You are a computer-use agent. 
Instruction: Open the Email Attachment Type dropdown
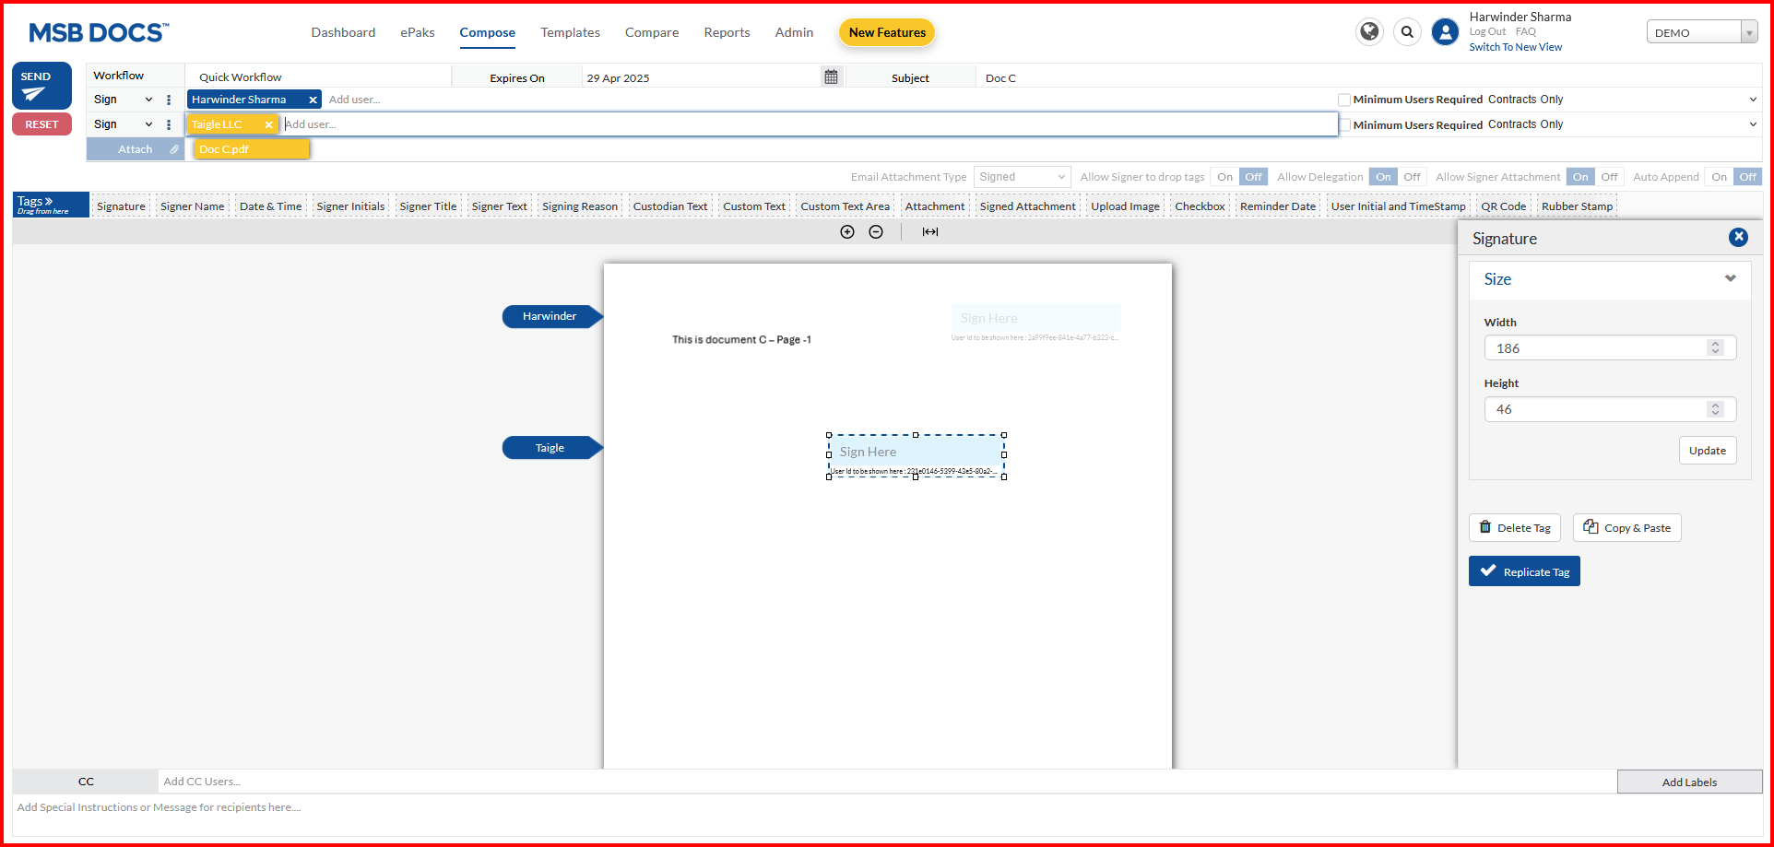click(x=1022, y=177)
